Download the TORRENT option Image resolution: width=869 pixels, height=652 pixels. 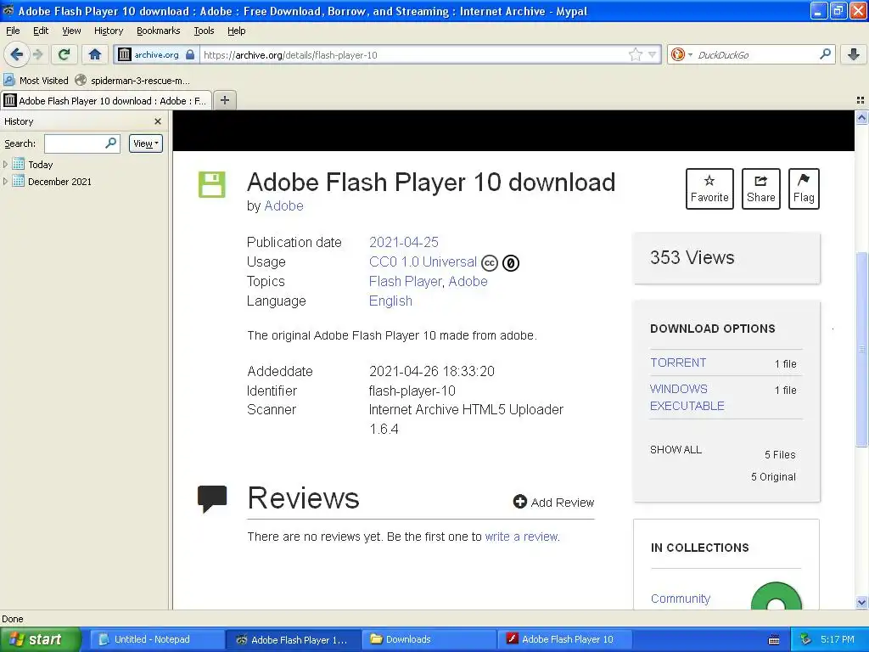678,363
